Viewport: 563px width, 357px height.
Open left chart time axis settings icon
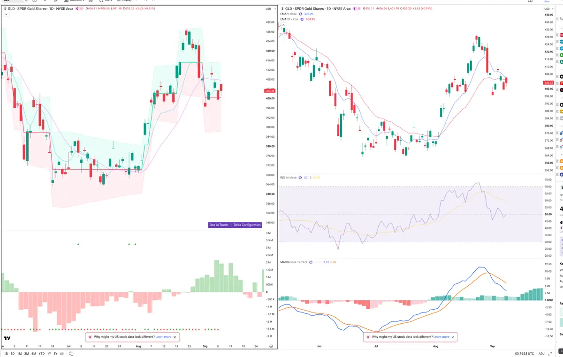[271, 346]
